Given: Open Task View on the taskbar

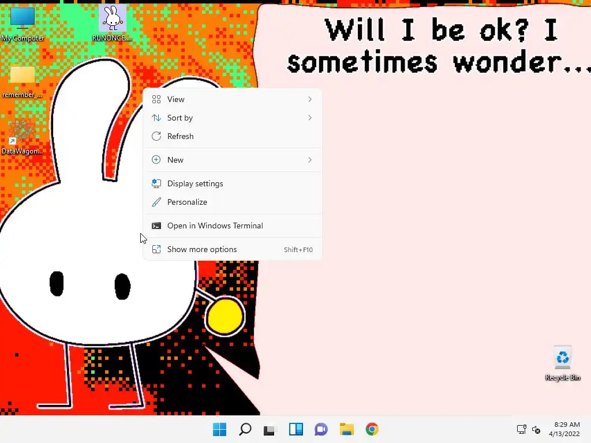Looking at the screenshot, I should (x=270, y=429).
